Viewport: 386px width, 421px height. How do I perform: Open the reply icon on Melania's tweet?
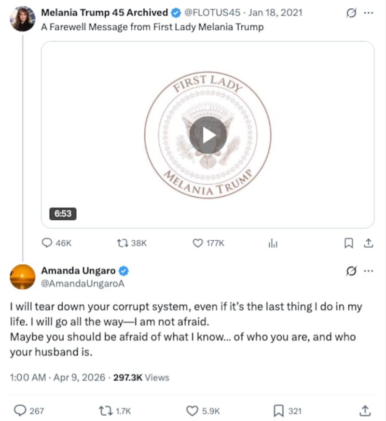[x=47, y=243]
